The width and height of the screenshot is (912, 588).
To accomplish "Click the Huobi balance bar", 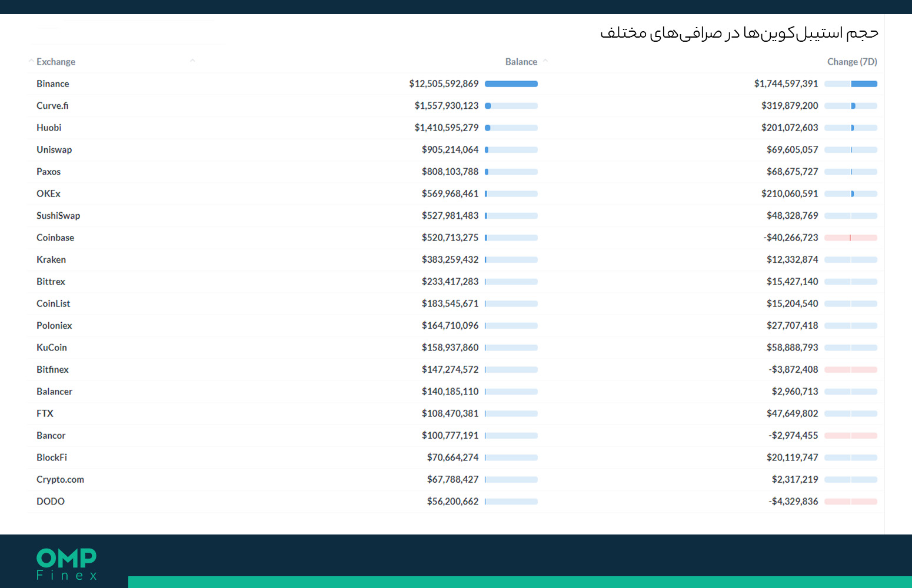I will 511,128.
